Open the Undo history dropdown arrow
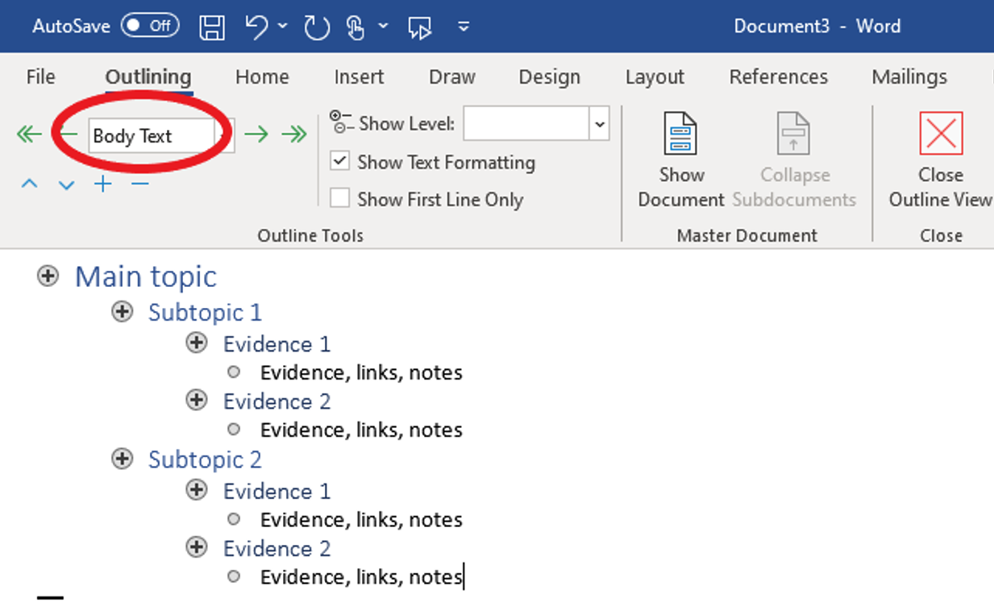This screenshot has height=615, width=994. click(283, 27)
